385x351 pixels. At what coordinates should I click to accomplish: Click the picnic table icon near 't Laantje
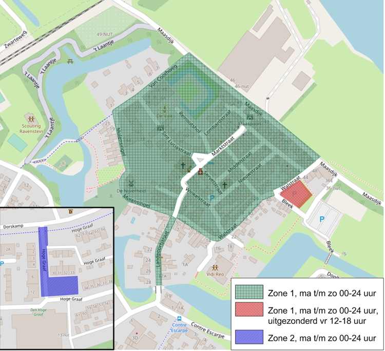pos(70,61)
